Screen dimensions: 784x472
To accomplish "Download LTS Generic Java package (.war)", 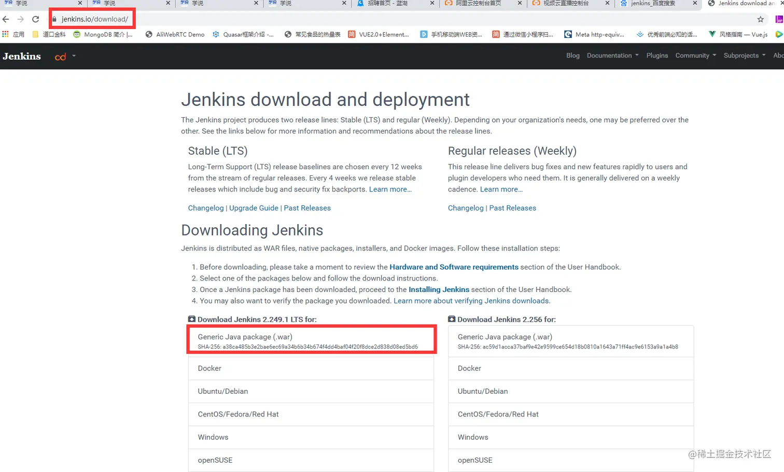I will click(311, 341).
